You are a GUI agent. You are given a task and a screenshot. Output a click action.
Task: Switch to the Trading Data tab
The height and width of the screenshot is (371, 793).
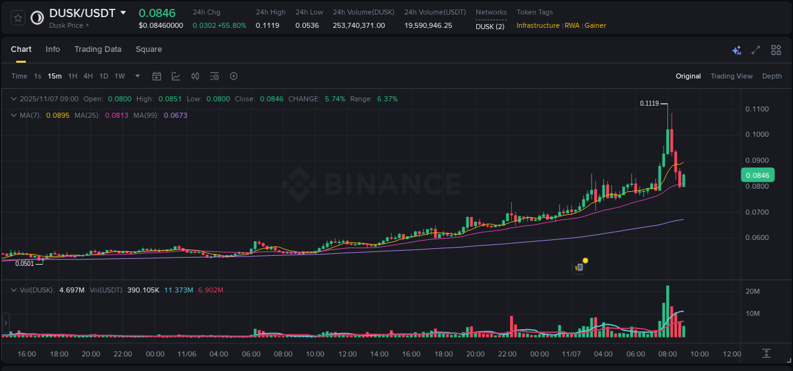pyautogui.click(x=98, y=49)
